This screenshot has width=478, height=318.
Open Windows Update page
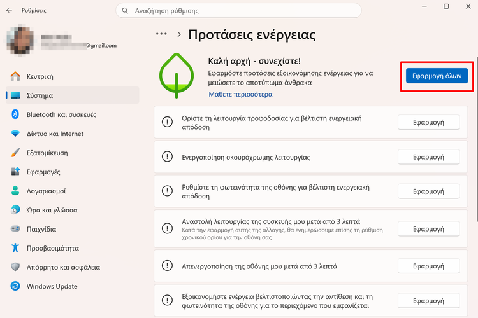52,286
